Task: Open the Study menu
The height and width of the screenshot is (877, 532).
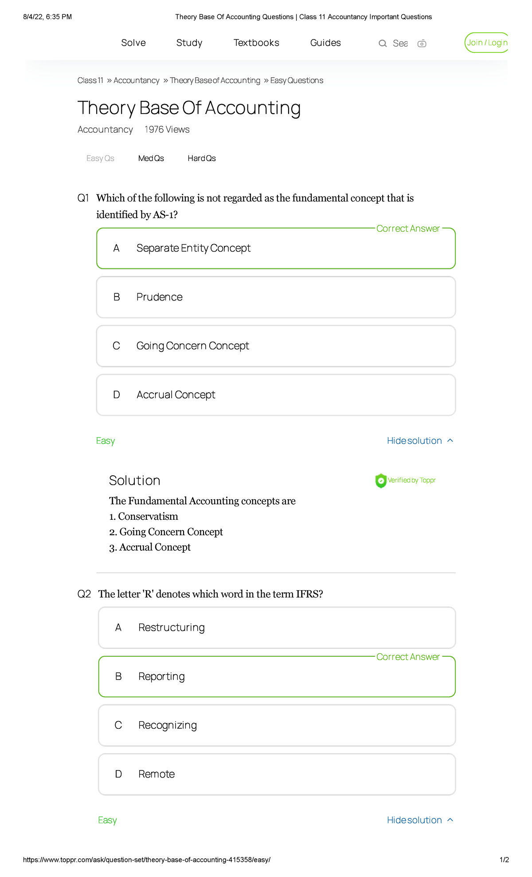Action: pos(189,43)
